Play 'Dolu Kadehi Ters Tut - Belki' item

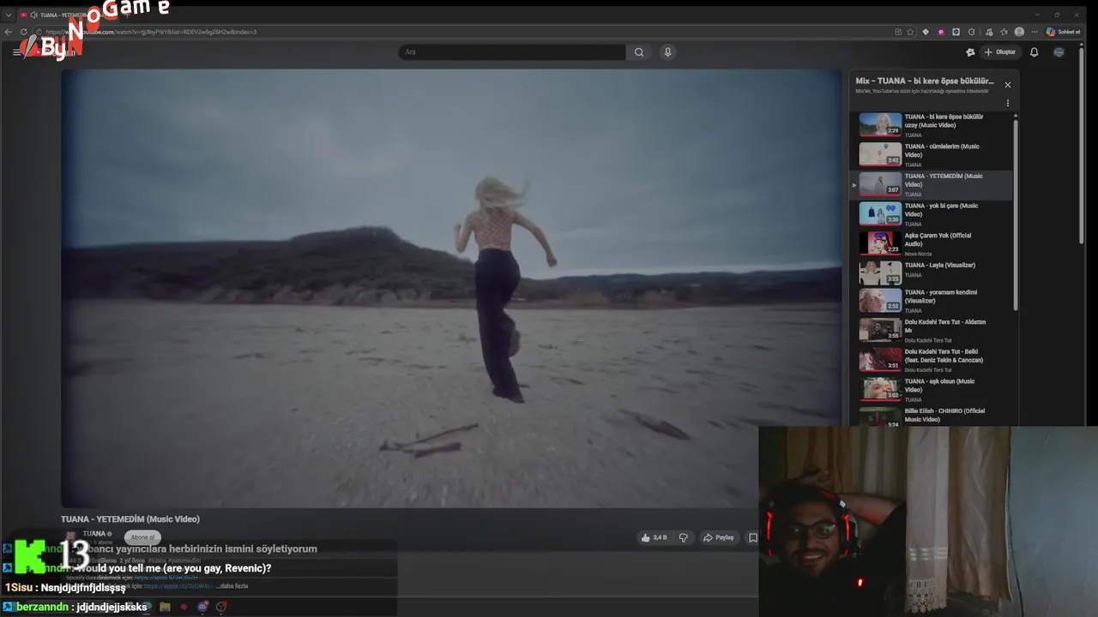931,360
